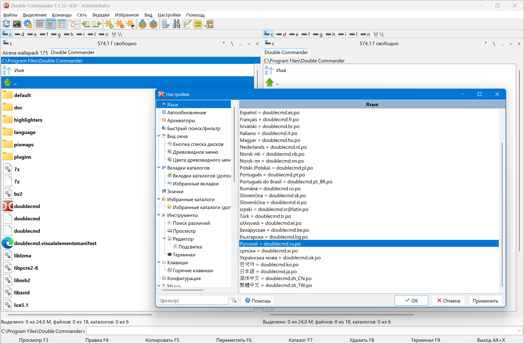Collapse the Инструменты tree node
The image size is (524, 344).
(x=159, y=215)
